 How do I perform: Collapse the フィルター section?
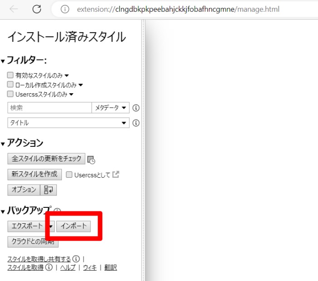[x=3, y=61]
